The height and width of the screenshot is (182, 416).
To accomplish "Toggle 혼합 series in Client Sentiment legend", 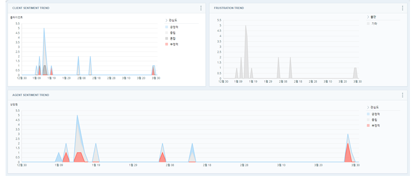I will [170, 38].
